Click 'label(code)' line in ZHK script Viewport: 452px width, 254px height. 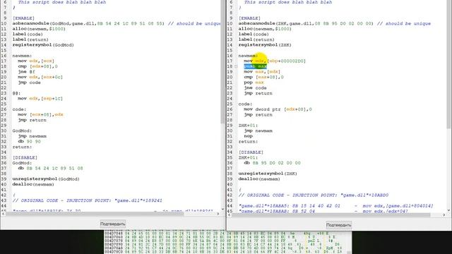(x=254, y=35)
